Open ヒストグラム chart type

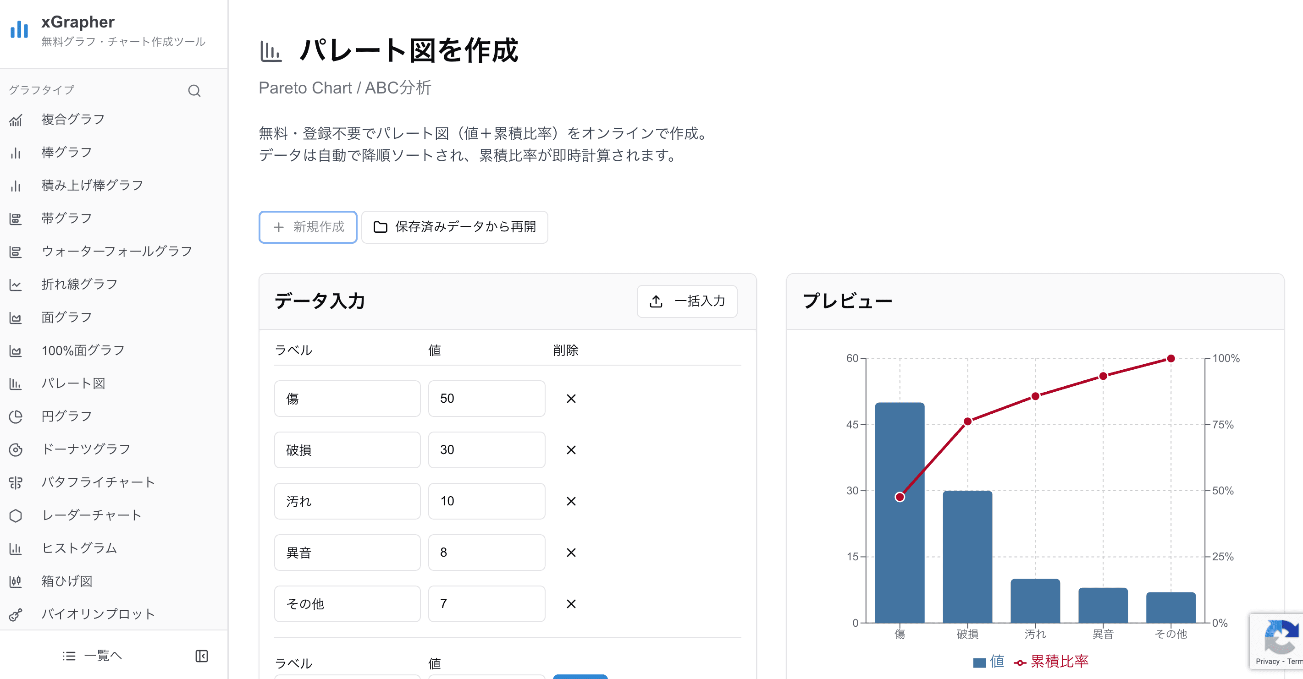pyautogui.click(x=79, y=548)
